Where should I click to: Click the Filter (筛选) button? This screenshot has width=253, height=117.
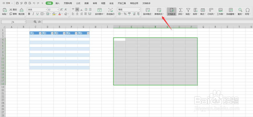(188, 12)
